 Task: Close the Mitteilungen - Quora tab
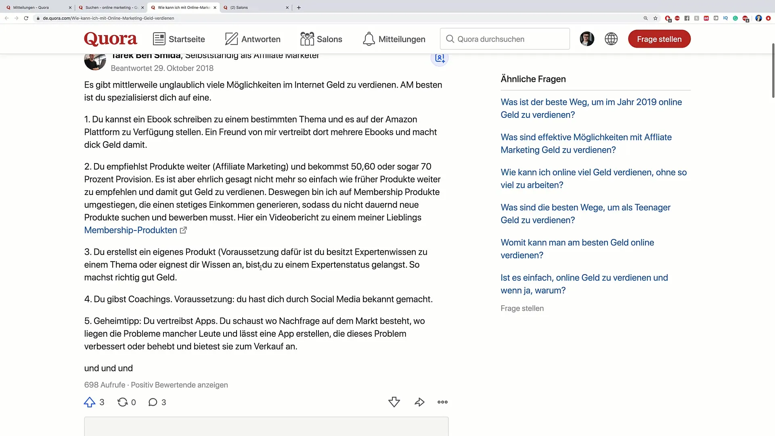pyautogui.click(x=70, y=7)
